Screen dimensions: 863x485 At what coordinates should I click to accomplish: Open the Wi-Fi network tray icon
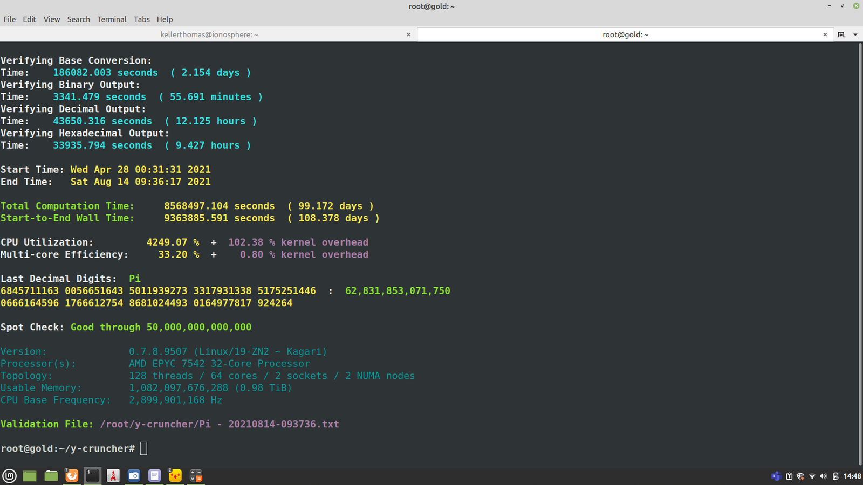pos(812,476)
